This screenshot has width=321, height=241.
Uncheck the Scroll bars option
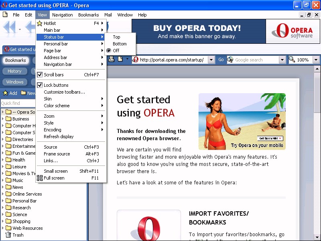(x=40, y=75)
